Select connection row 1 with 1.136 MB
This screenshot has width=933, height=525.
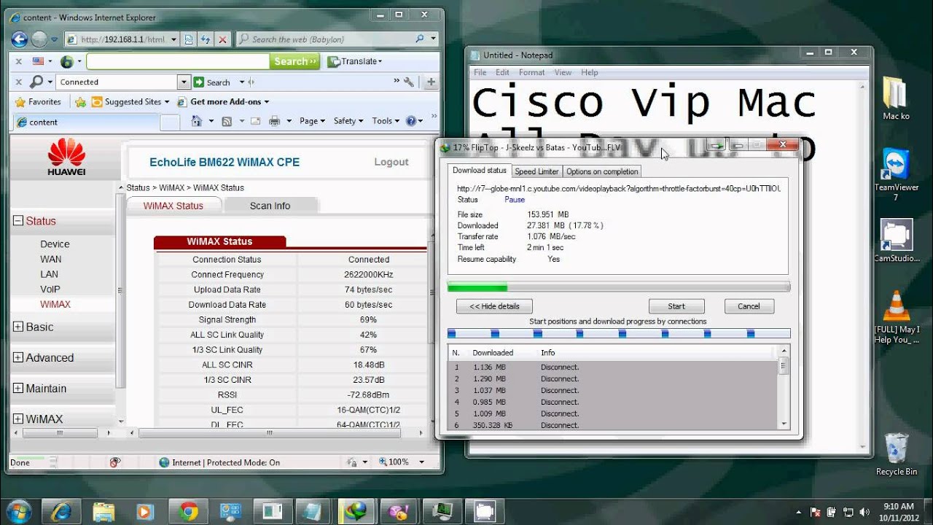(612, 367)
